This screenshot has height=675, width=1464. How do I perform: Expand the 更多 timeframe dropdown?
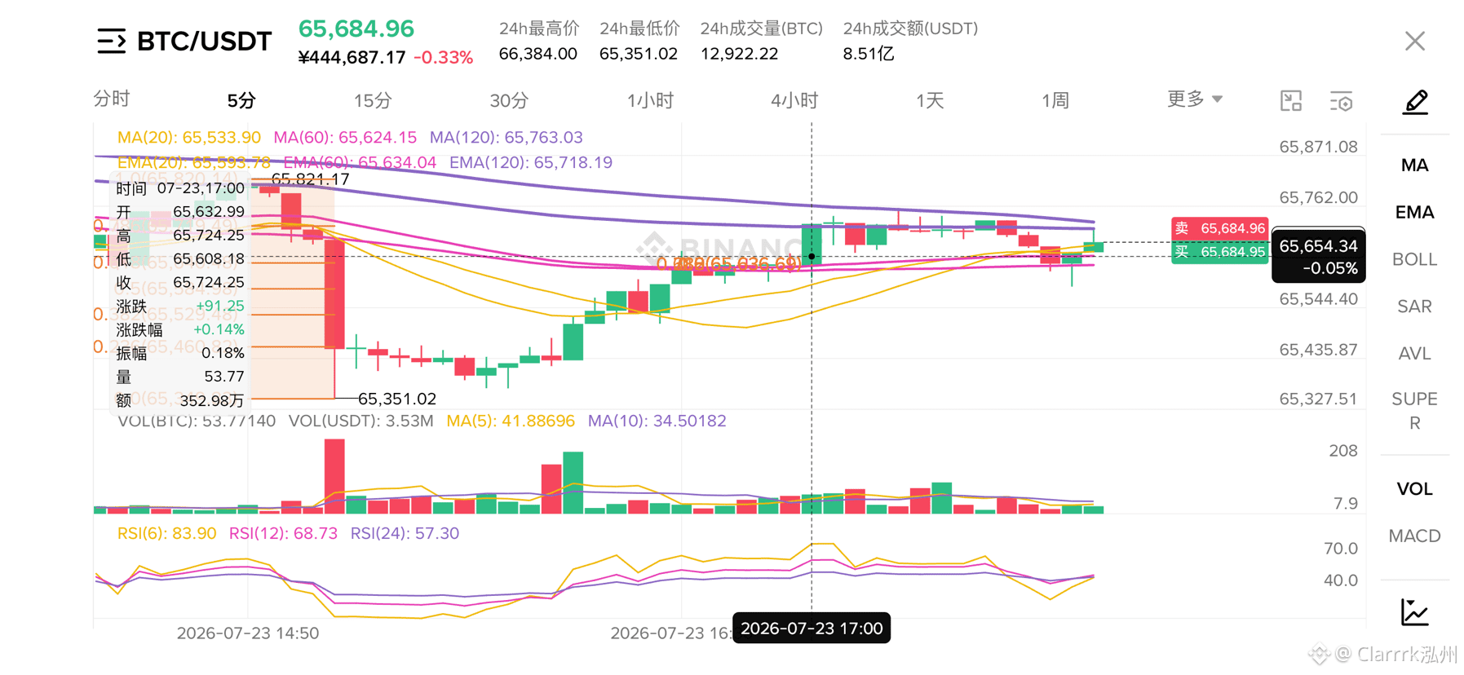pyautogui.click(x=1194, y=99)
